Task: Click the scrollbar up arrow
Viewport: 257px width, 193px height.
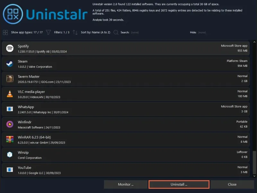Action: (x=254, y=42)
